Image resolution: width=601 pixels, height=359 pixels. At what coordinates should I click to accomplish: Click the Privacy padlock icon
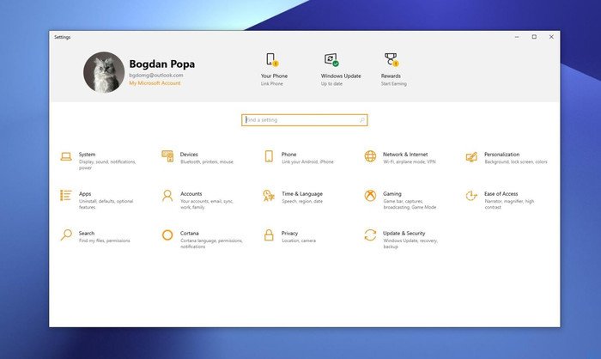(x=269, y=234)
